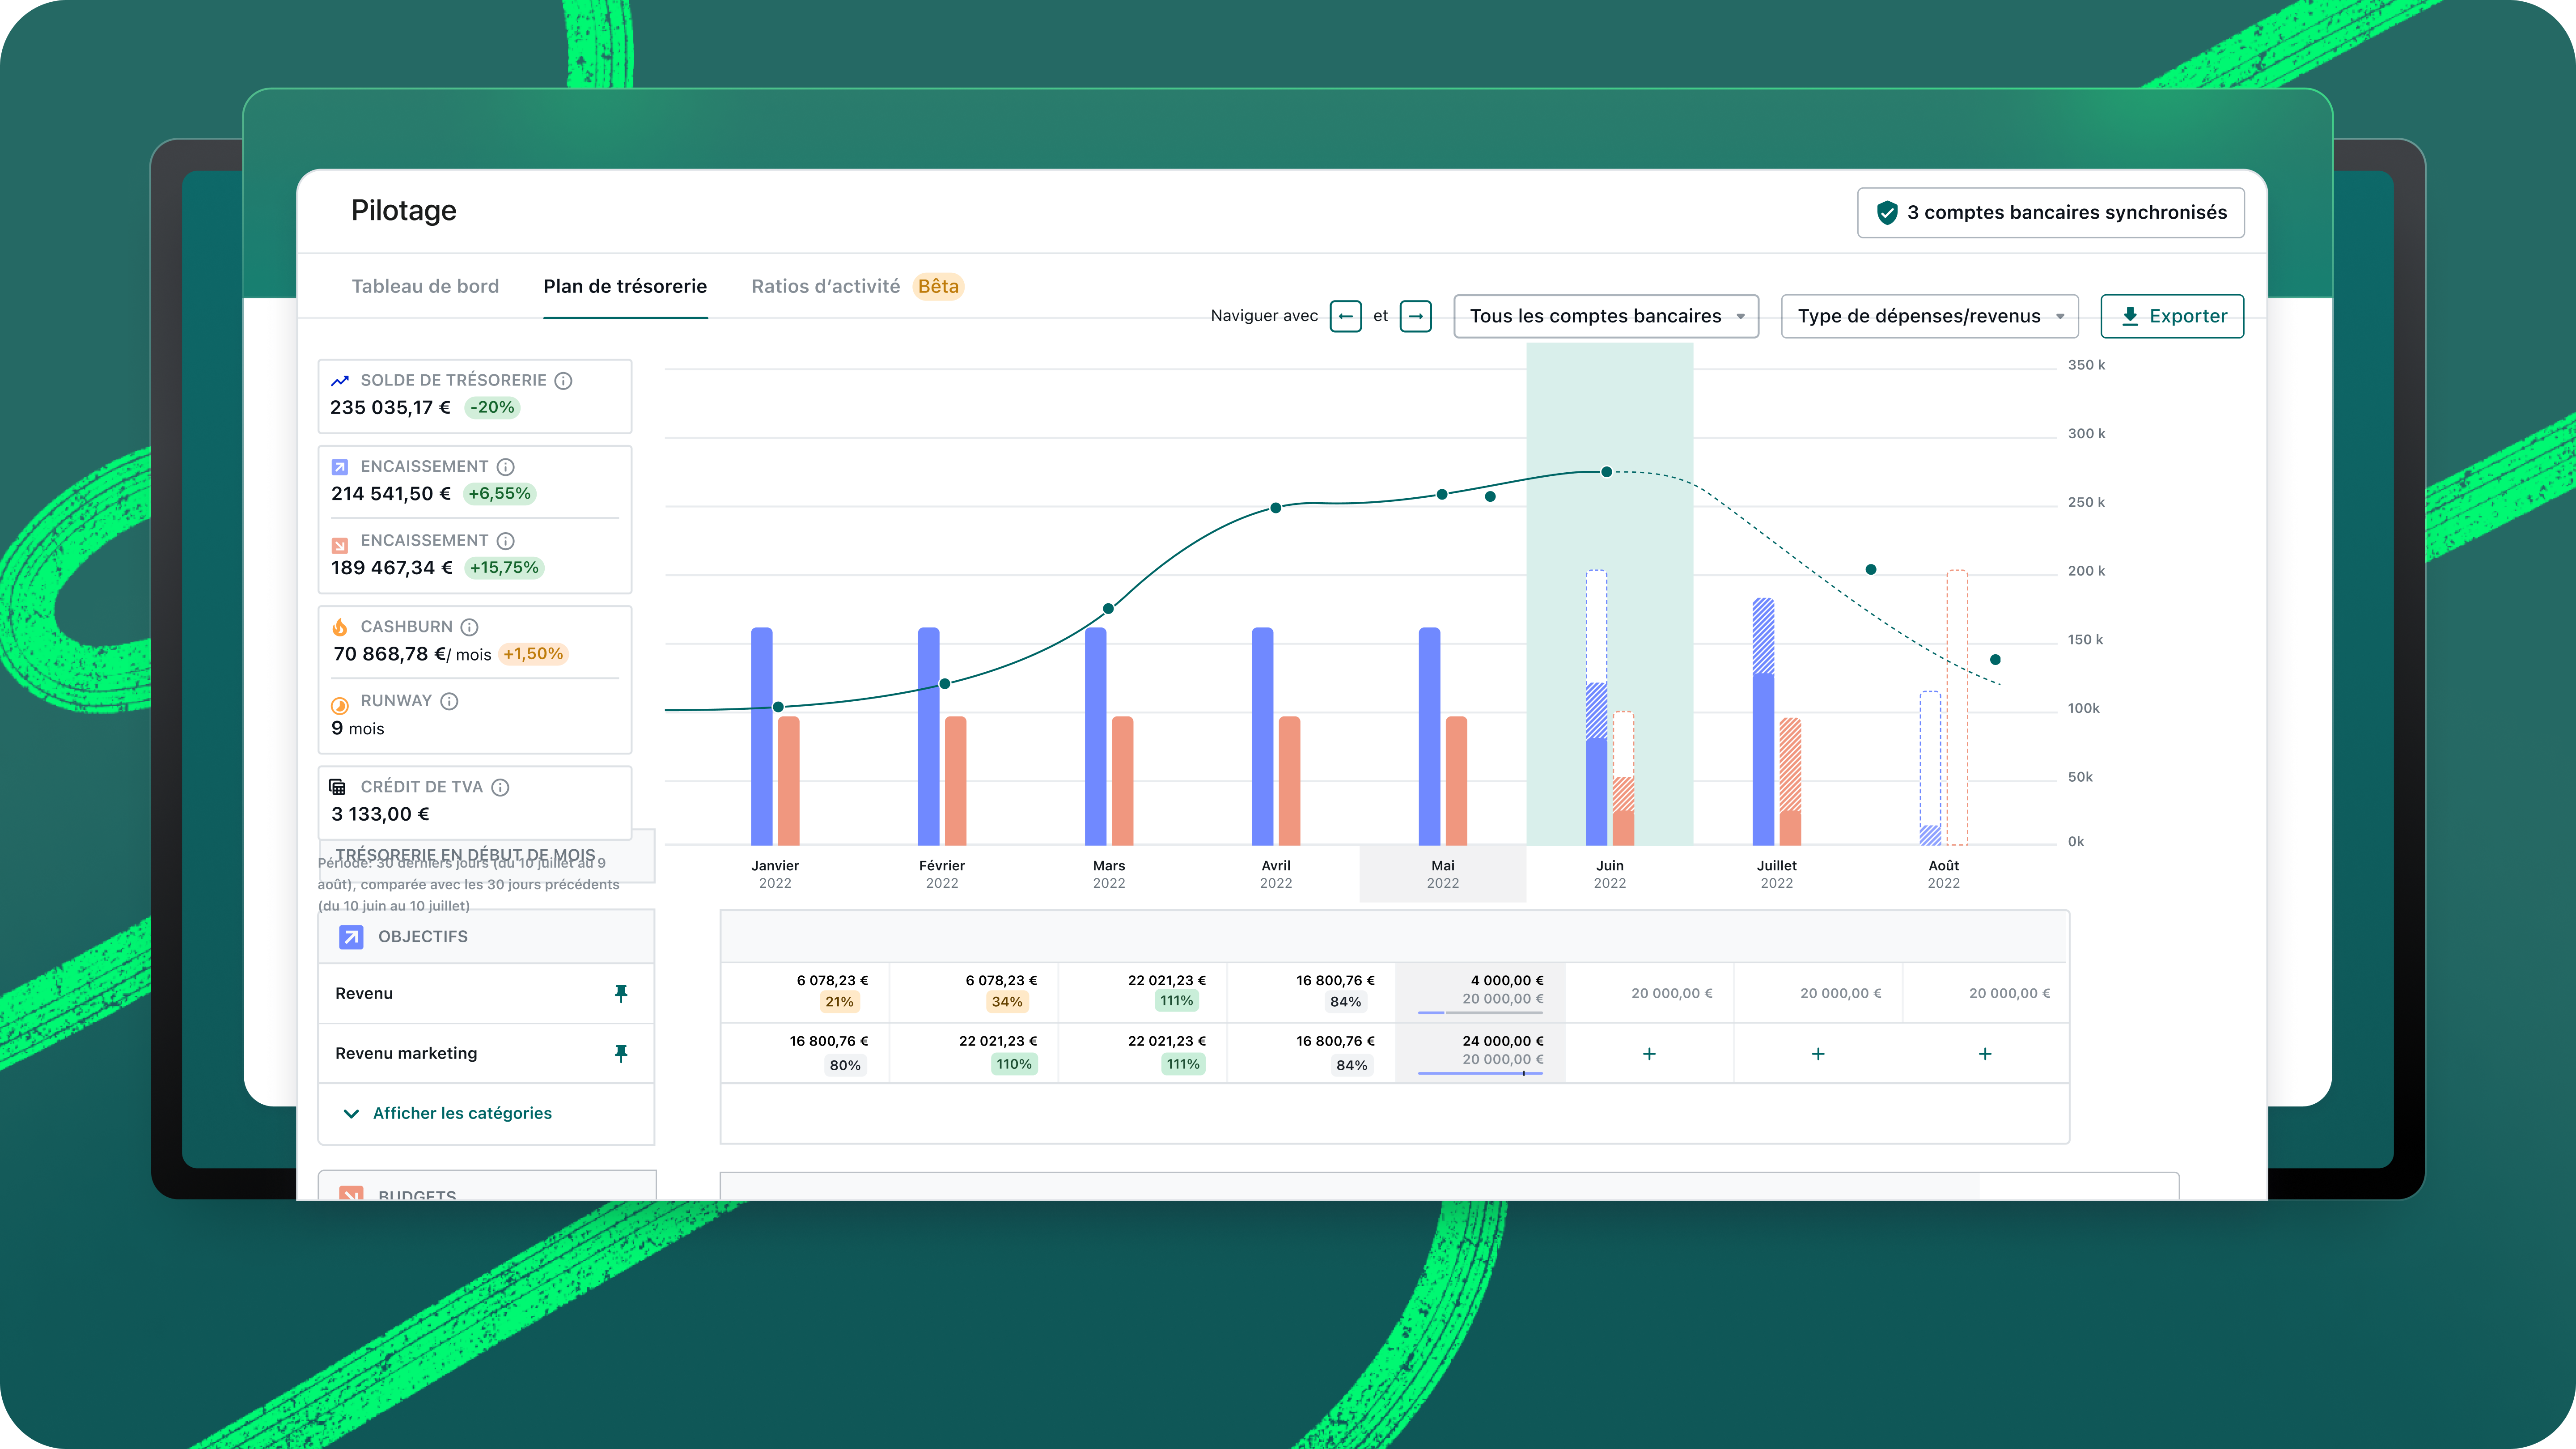Click shield icon in synchronized accounts badge

(1886, 212)
